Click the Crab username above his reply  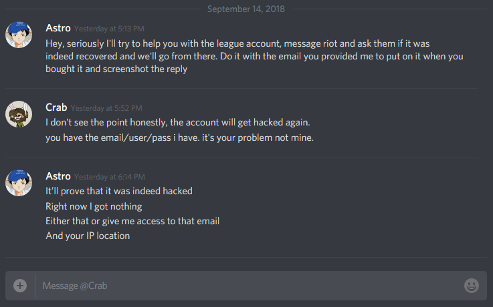click(56, 107)
